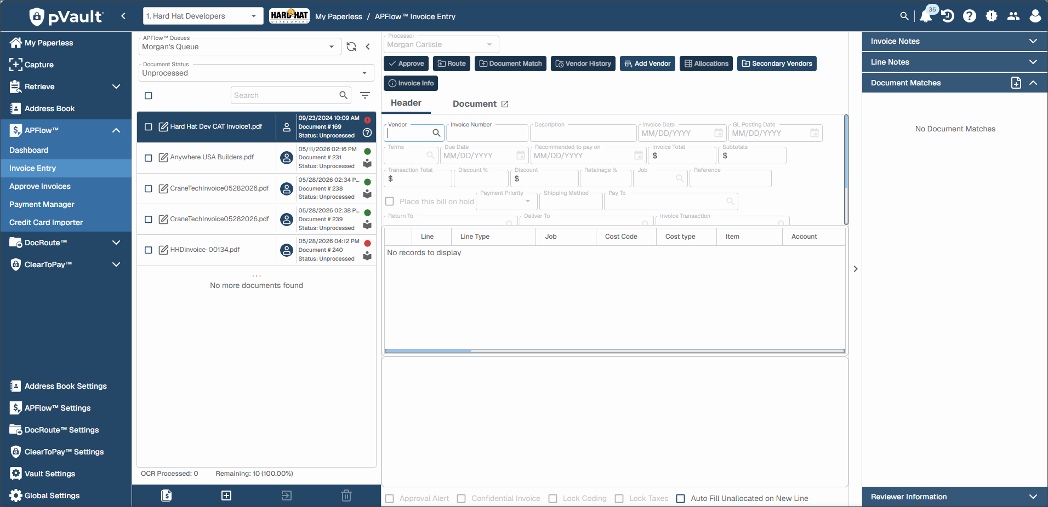Go to Dashboard in APFlow menu
The height and width of the screenshot is (507, 1048).
click(x=66, y=150)
